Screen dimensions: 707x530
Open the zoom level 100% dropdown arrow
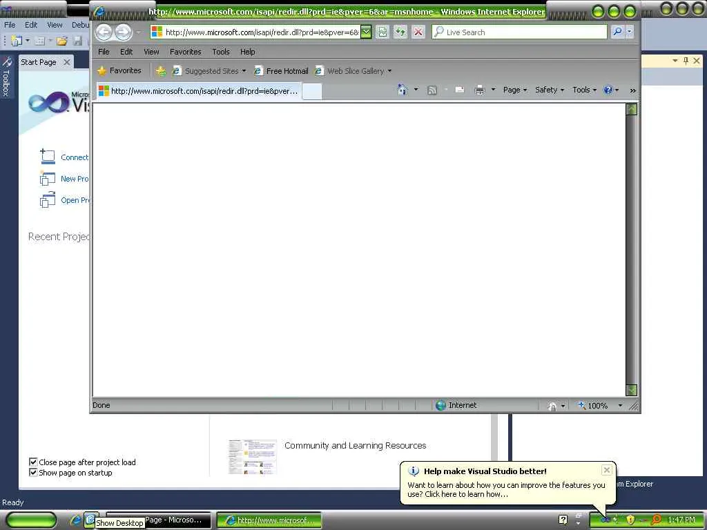[620, 406]
